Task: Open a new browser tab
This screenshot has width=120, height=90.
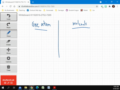Action: 33,2
